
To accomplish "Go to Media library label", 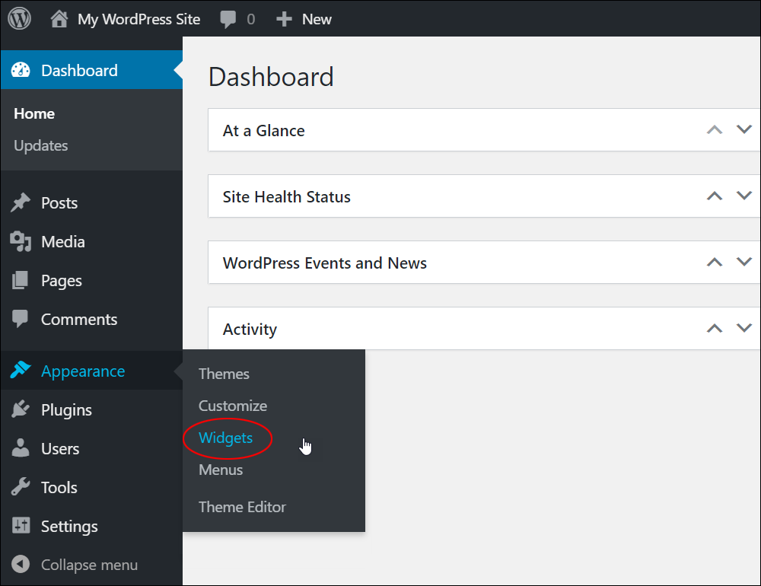I will tap(63, 242).
